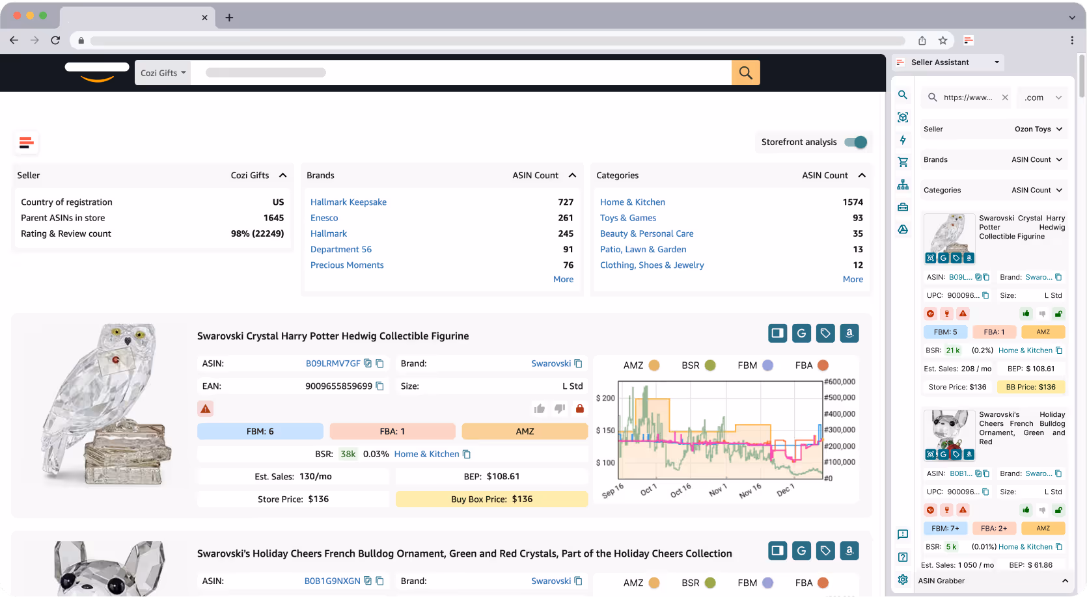Open feedback icon near sidebar bottom
Image resolution: width=1087 pixels, height=597 pixels.
[x=902, y=535]
